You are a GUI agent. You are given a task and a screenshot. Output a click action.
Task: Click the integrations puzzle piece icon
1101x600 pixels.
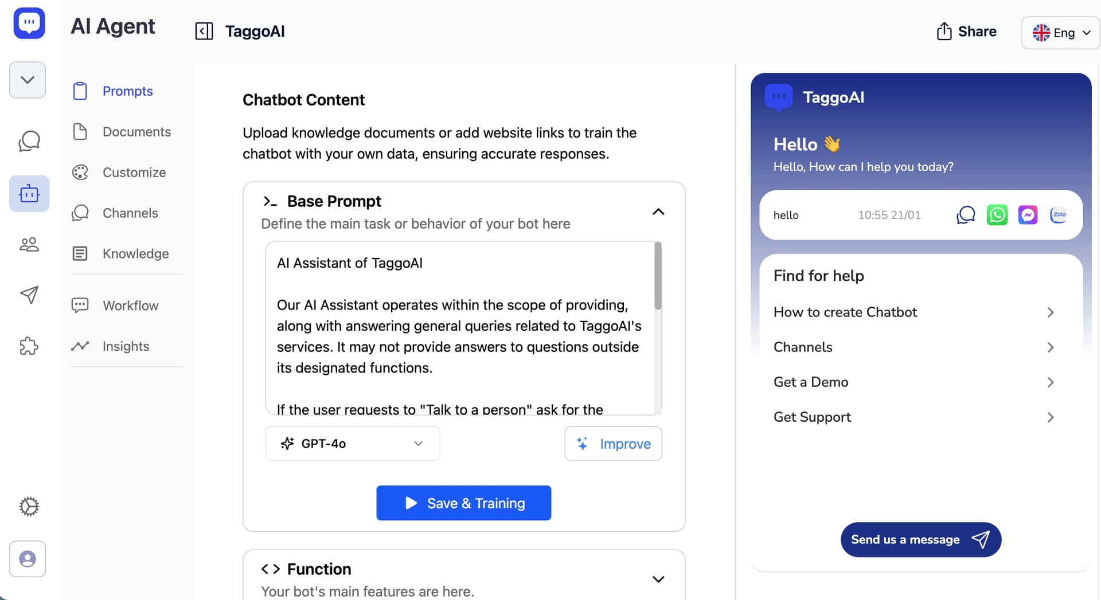point(28,346)
